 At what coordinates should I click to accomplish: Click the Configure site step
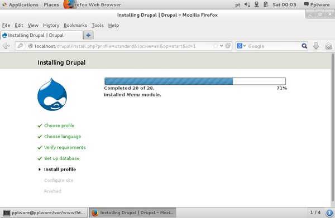click(59, 180)
